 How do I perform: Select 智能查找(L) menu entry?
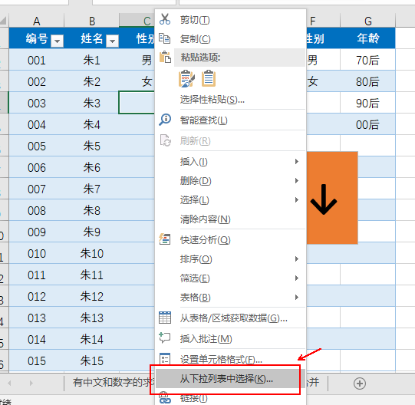[230, 120]
